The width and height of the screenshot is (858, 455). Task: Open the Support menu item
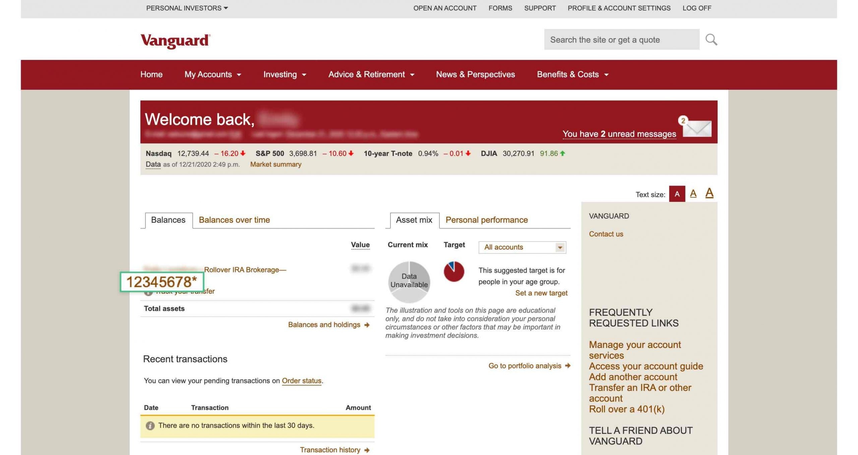pos(540,7)
